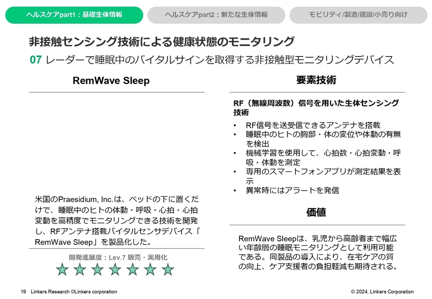Select the モビリティ/製造/建設/小売り向け tab
432x299 pixels.
pyautogui.click(x=358, y=15)
